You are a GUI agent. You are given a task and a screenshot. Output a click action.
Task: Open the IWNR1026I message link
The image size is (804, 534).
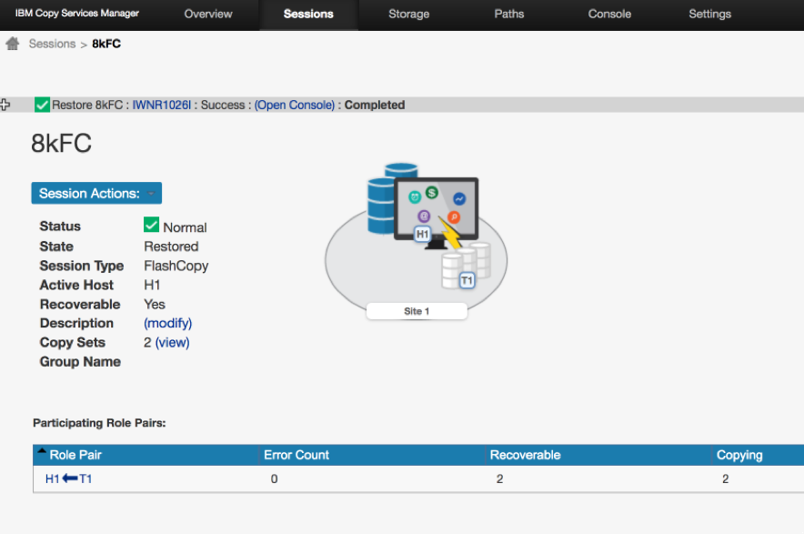pyautogui.click(x=162, y=106)
